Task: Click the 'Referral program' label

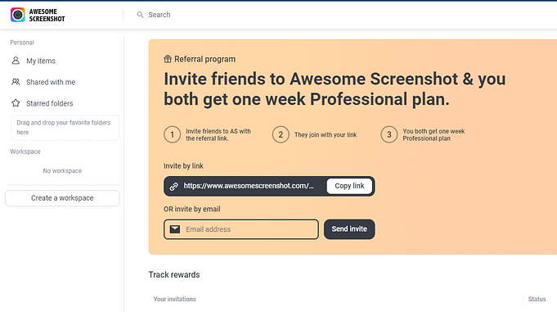Action: 204,59
